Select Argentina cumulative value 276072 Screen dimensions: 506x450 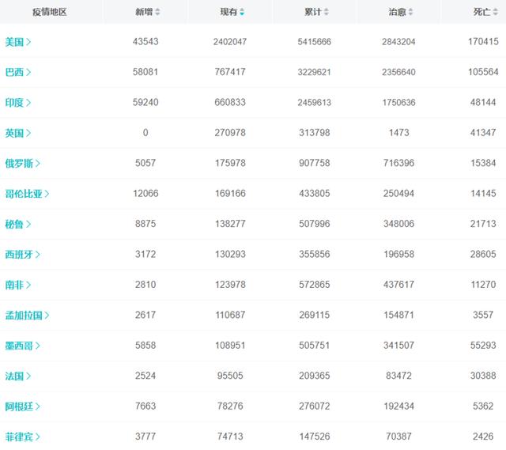click(315, 406)
